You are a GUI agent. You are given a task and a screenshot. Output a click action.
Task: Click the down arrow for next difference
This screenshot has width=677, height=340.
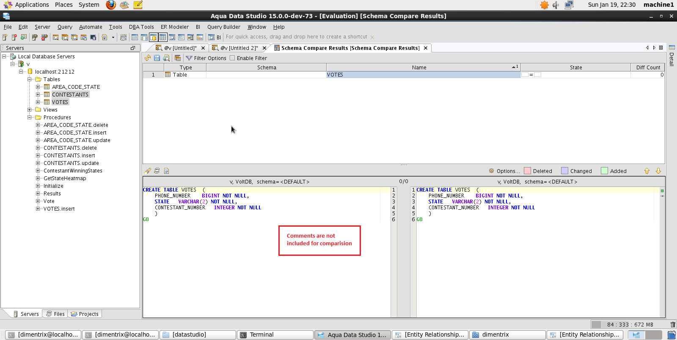(x=658, y=171)
